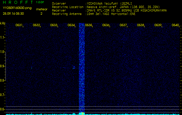Click the 0534 time marker

[71, 25]
